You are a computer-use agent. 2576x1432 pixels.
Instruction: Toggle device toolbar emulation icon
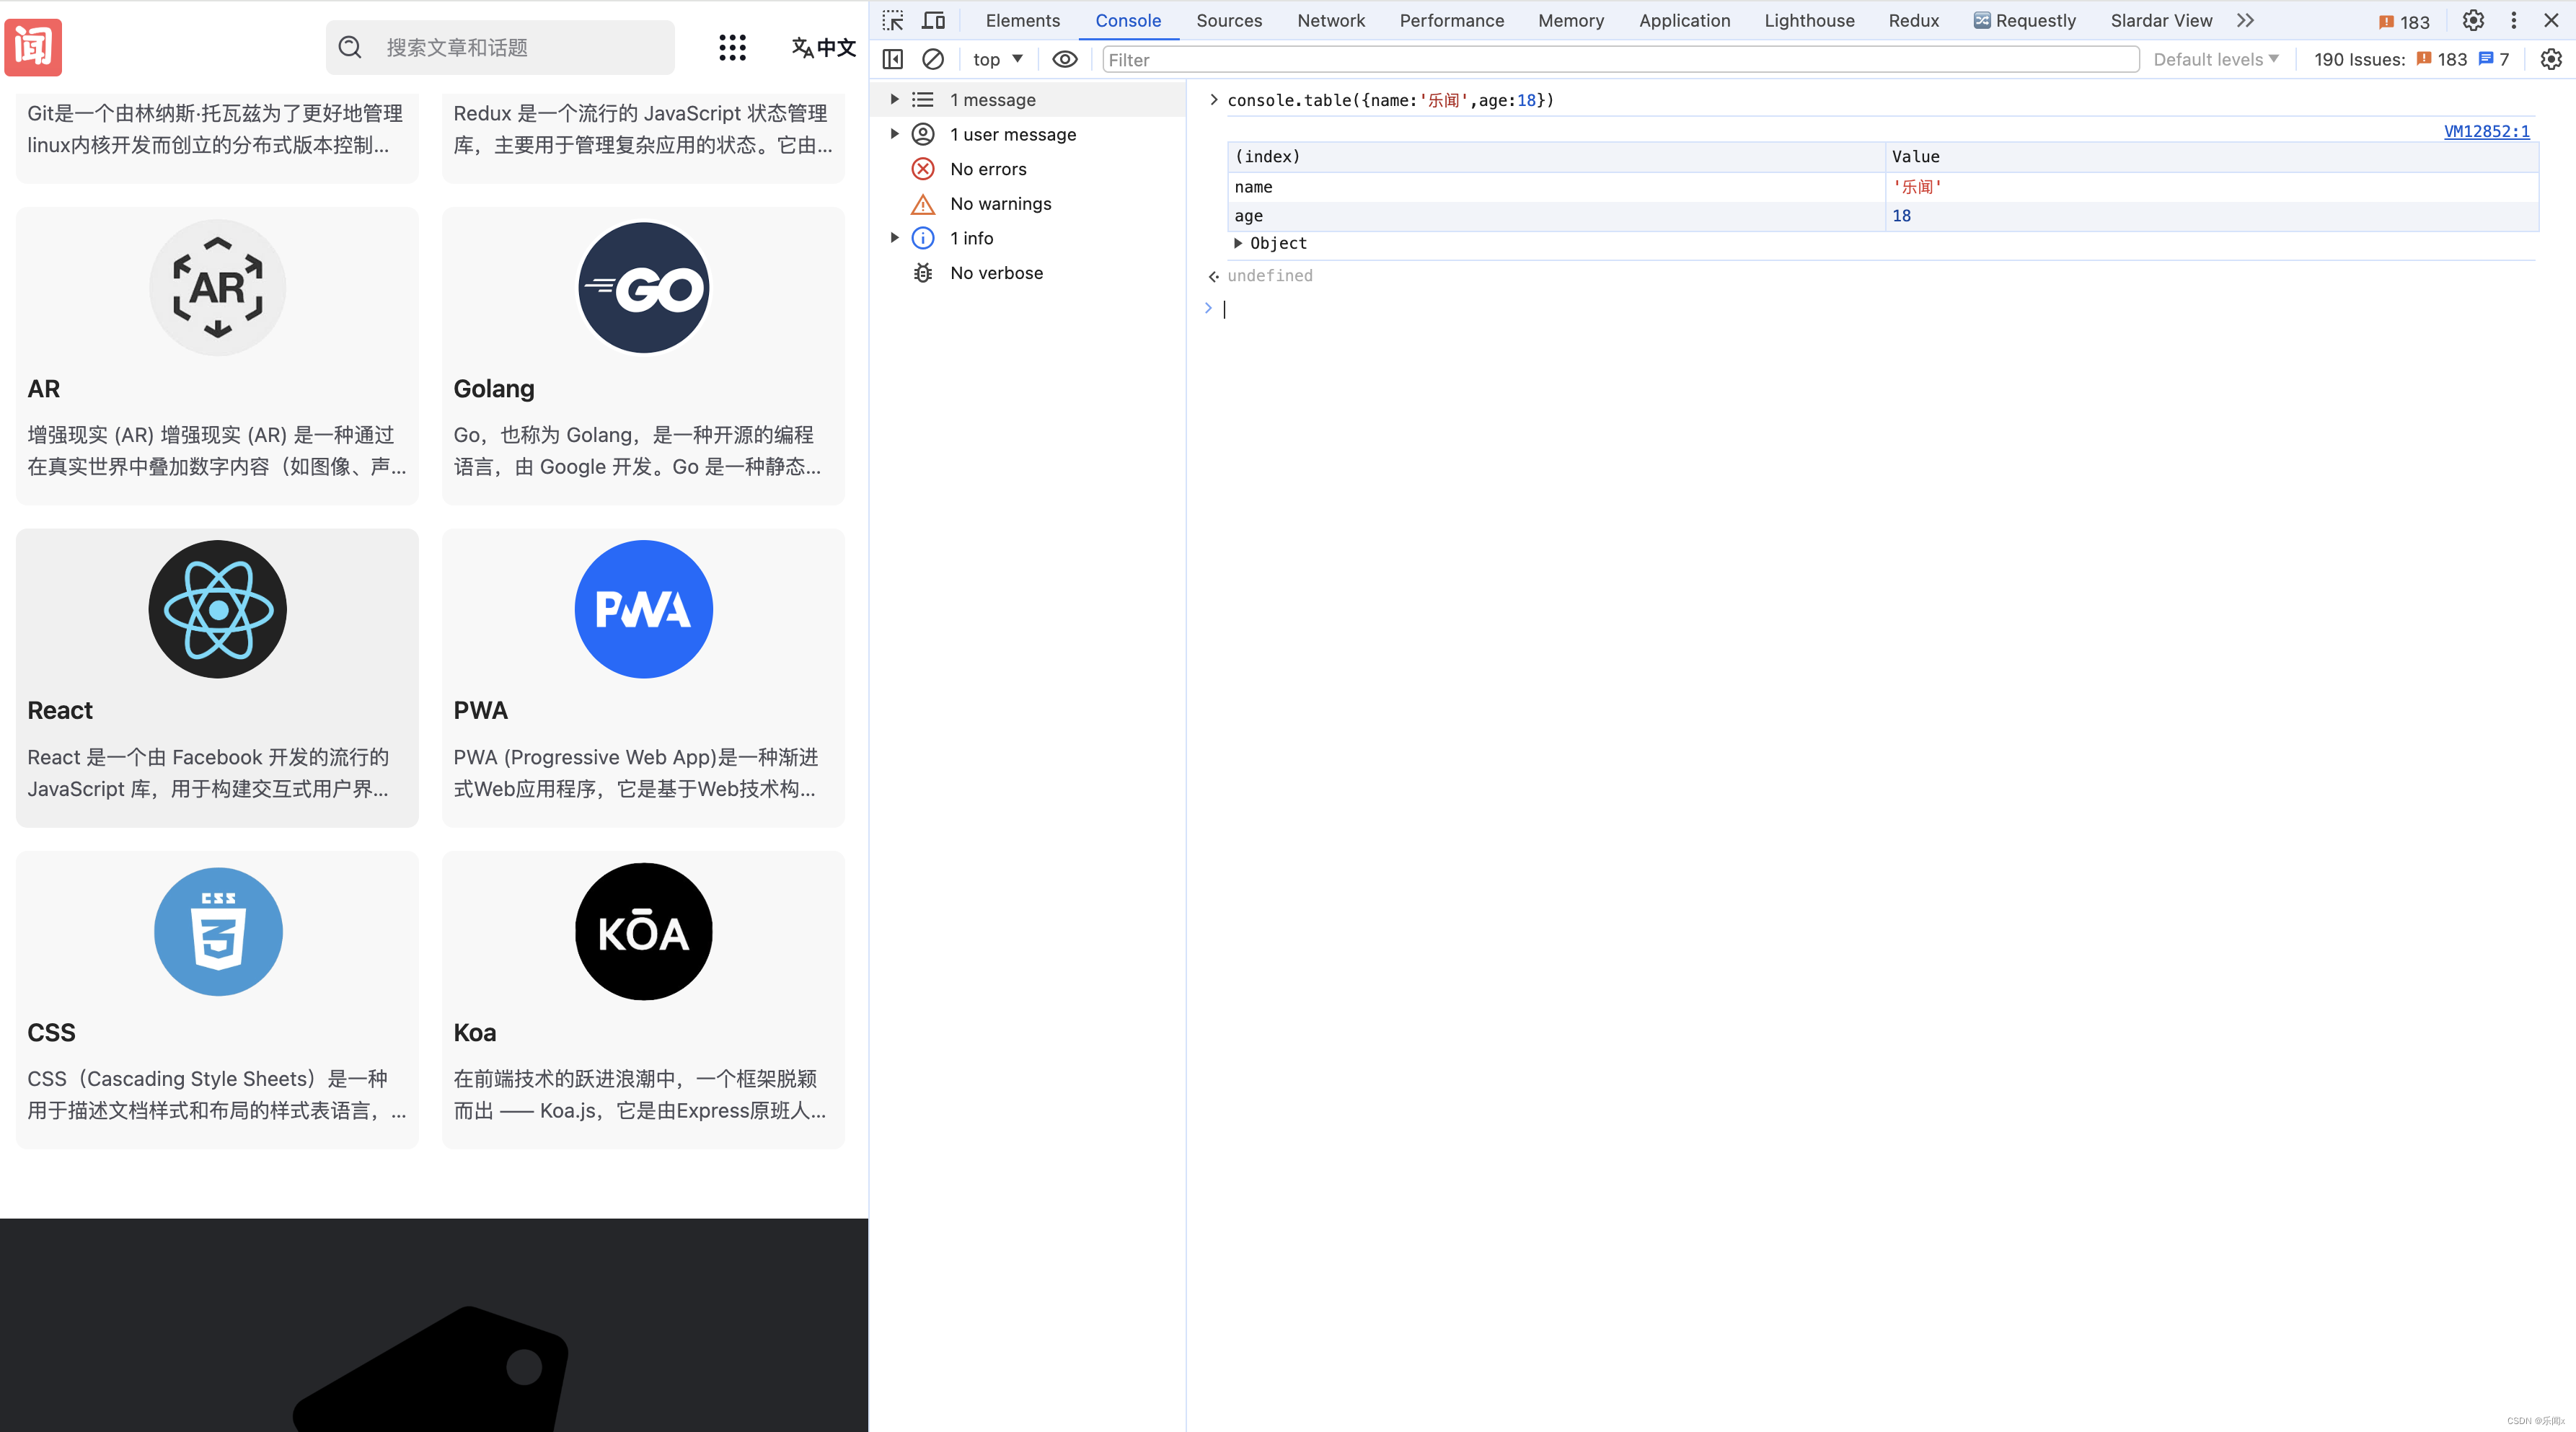[x=933, y=20]
